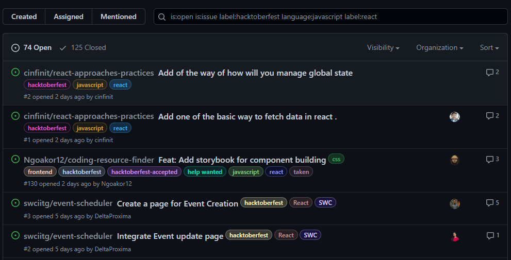Click the frontend label

coord(40,172)
